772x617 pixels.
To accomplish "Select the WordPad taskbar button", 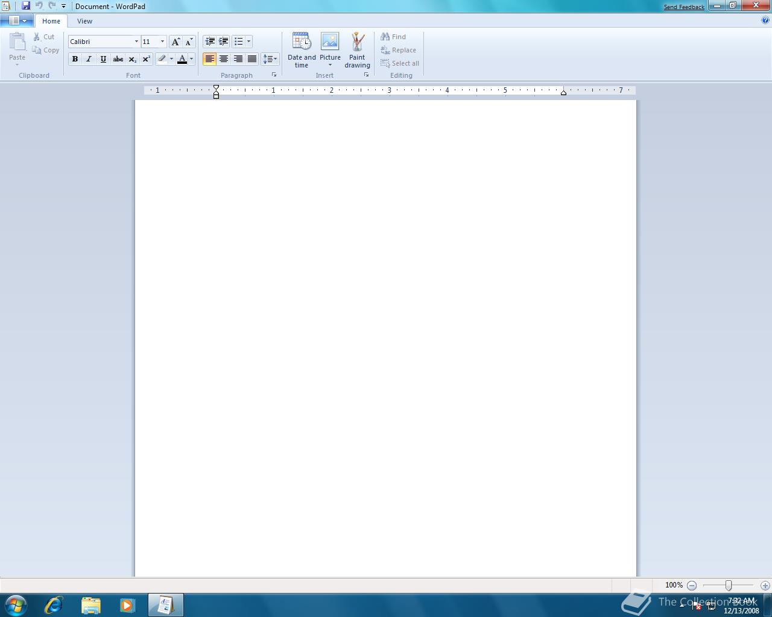I will [x=165, y=605].
